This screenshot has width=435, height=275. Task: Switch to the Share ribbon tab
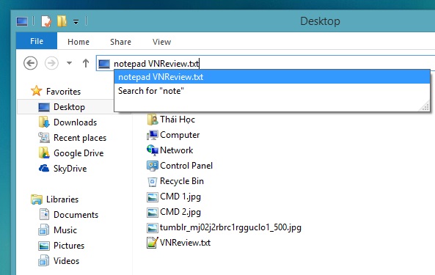[121, 42]
